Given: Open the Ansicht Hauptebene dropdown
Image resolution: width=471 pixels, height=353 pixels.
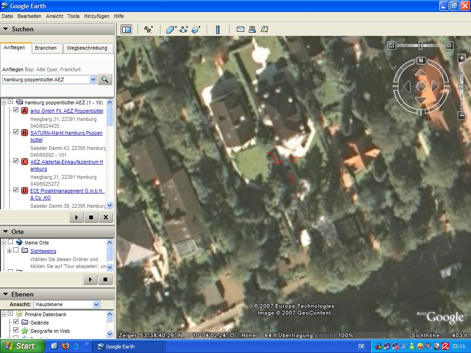Looking at the screenshot, I should coord(96,304).
